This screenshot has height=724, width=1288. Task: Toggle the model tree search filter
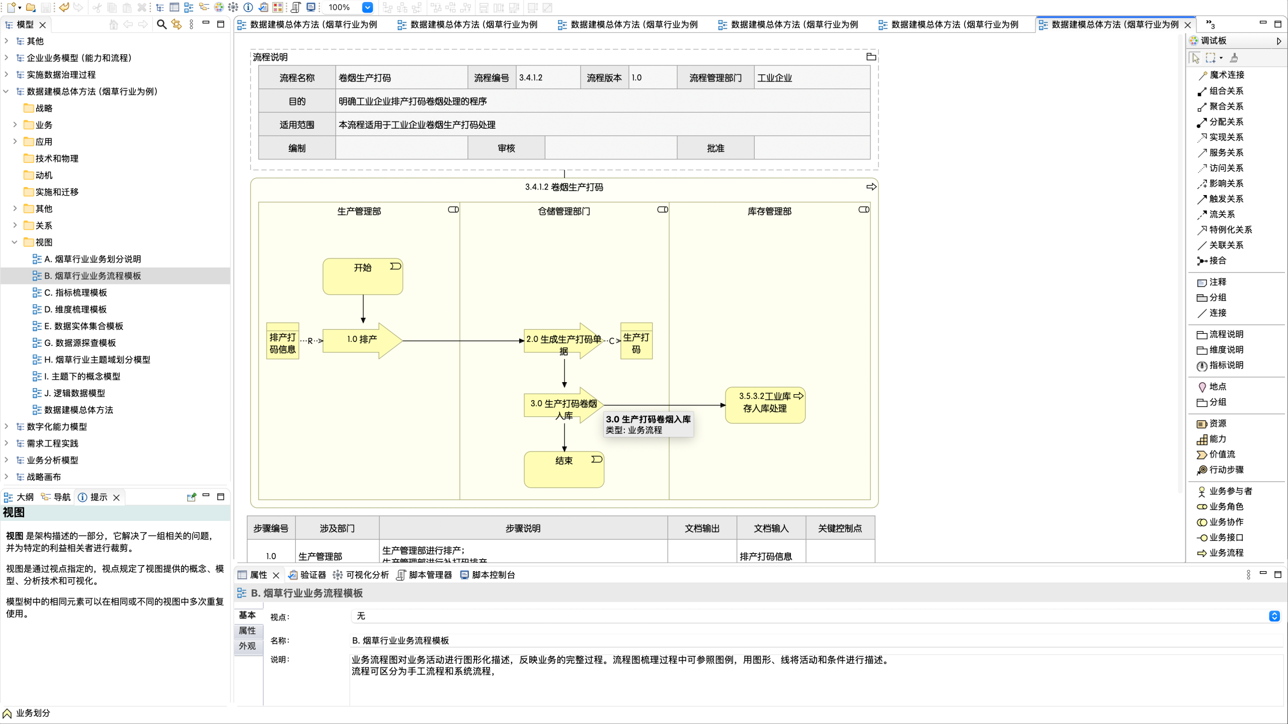pyautogui.click(x=162, y=24)
